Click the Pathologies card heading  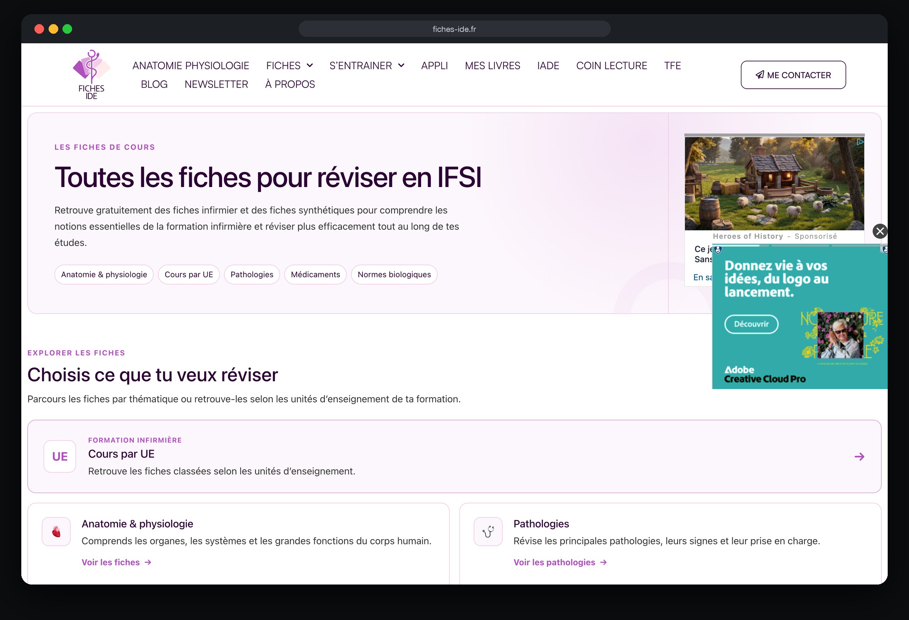click(x=541, y=524)
